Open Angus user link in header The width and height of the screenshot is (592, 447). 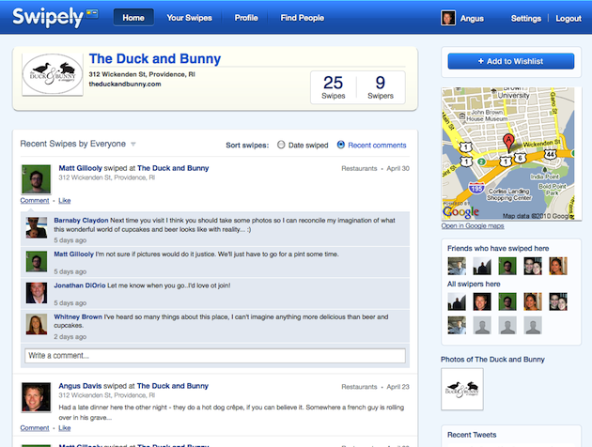tap(472, 19)
